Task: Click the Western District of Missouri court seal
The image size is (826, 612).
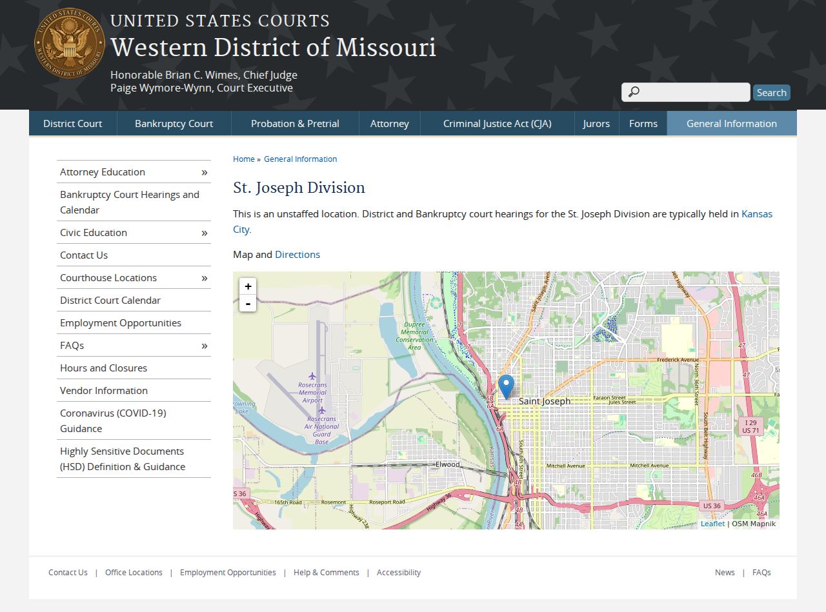Action: (x=69, y=43)
